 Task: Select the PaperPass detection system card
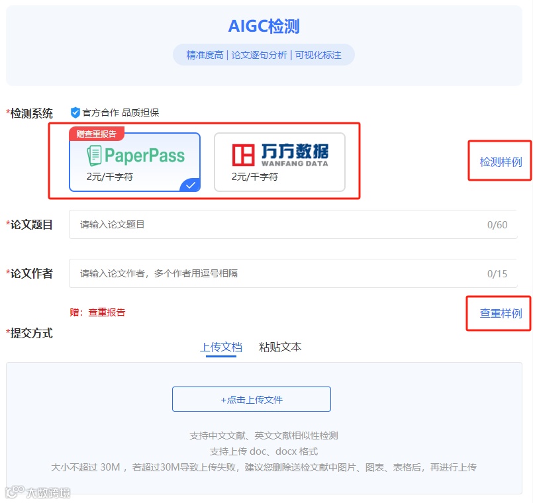pos(134,162)
